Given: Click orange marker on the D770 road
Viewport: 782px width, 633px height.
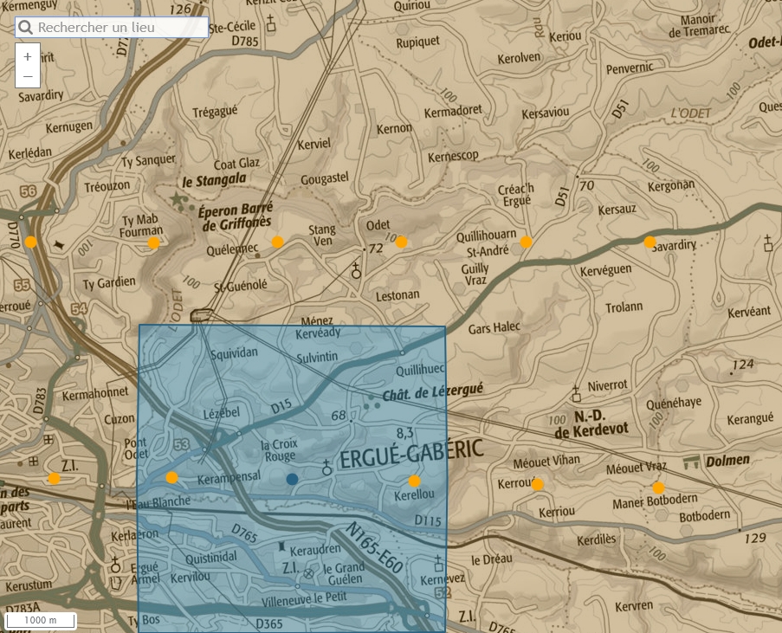Looking at the screenshot, I should [30, 242].
